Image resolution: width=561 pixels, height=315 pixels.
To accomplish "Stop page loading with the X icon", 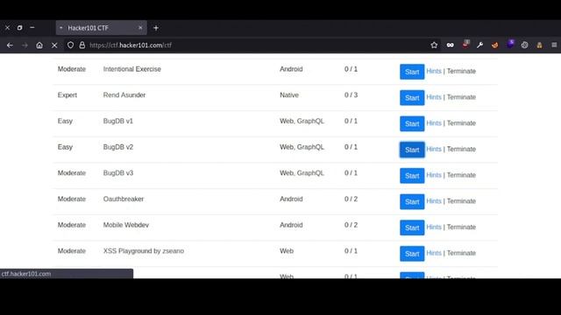I will tap(54, 45).
